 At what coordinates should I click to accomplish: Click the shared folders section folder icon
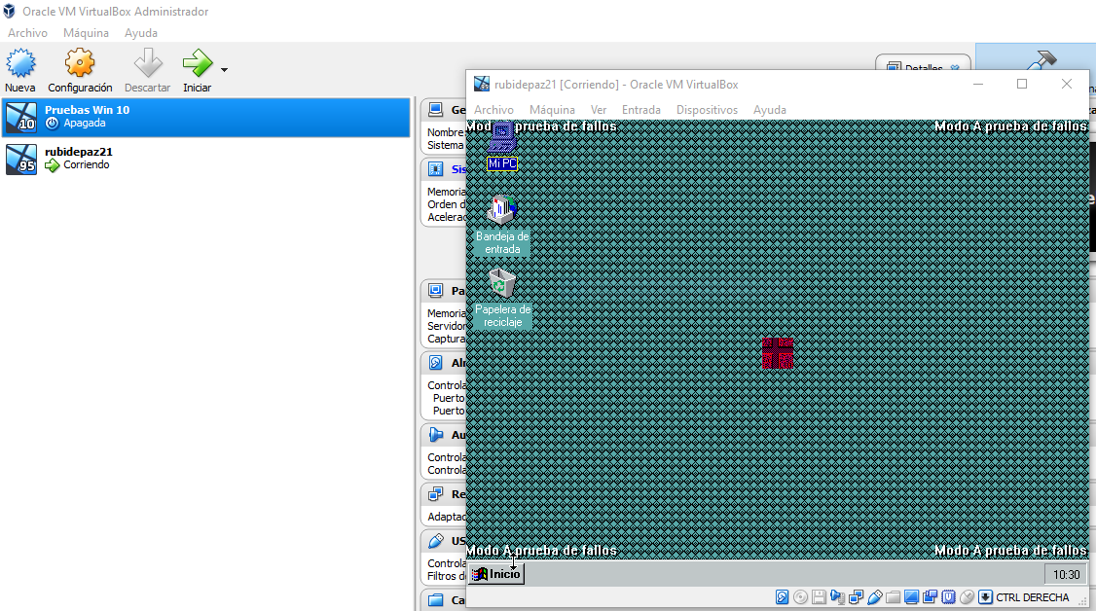[435, 600]
